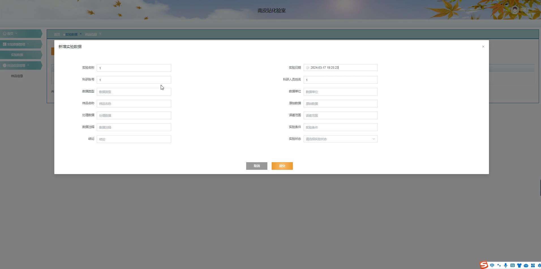Image resolution: width=541 pixels, height=269 pixels.
Task: Click the 取消 cancel button
Action: [257, 166]
